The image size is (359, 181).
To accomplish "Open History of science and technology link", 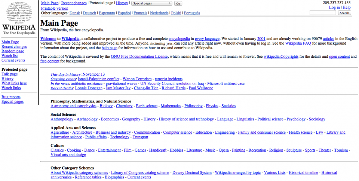I will pyautogui.click(x=186, y=119).
